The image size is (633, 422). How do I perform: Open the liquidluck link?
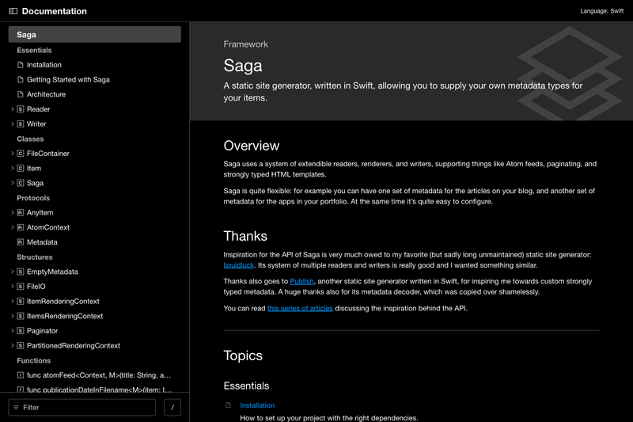[x=239, y=265]
